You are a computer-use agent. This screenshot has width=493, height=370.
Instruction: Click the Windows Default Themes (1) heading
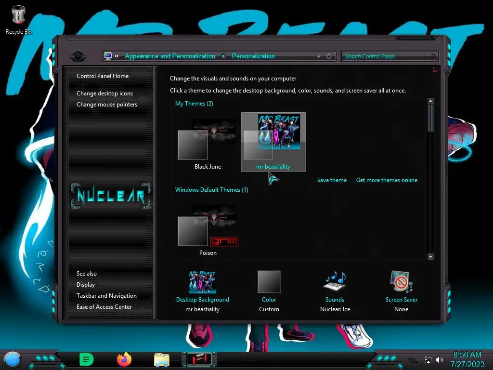point(212,190)
